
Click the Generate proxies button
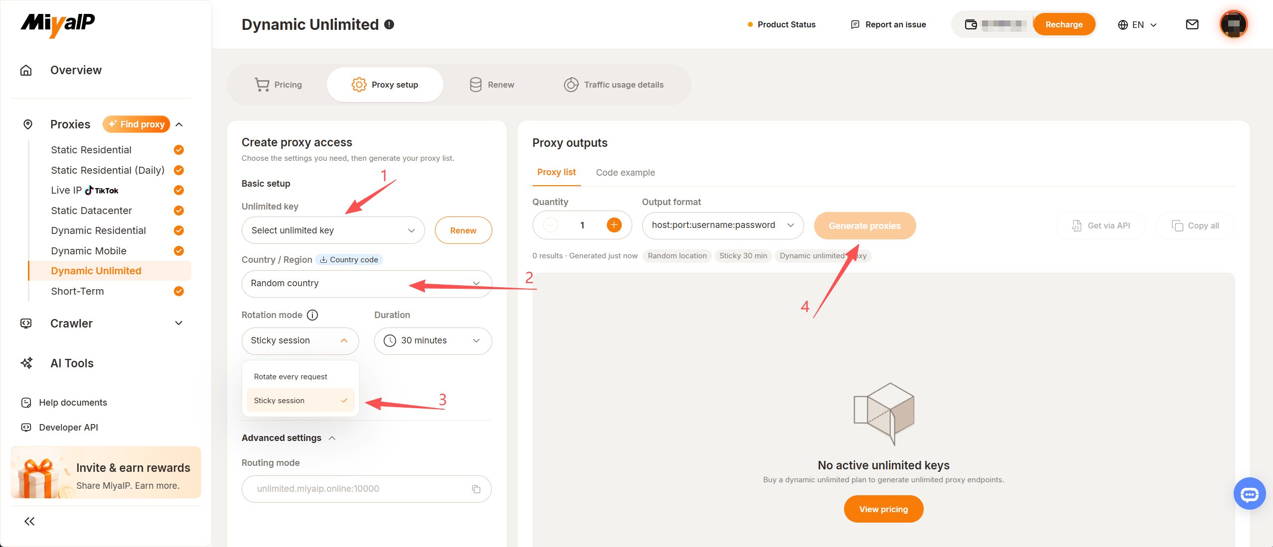(x=864, y=225)
